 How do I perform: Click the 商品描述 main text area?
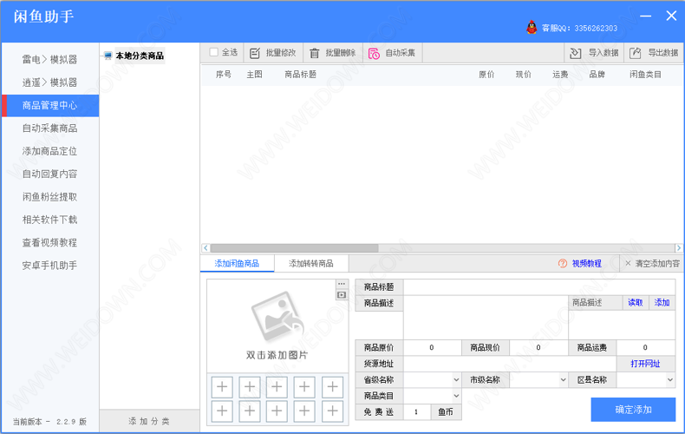coord(486,317)
